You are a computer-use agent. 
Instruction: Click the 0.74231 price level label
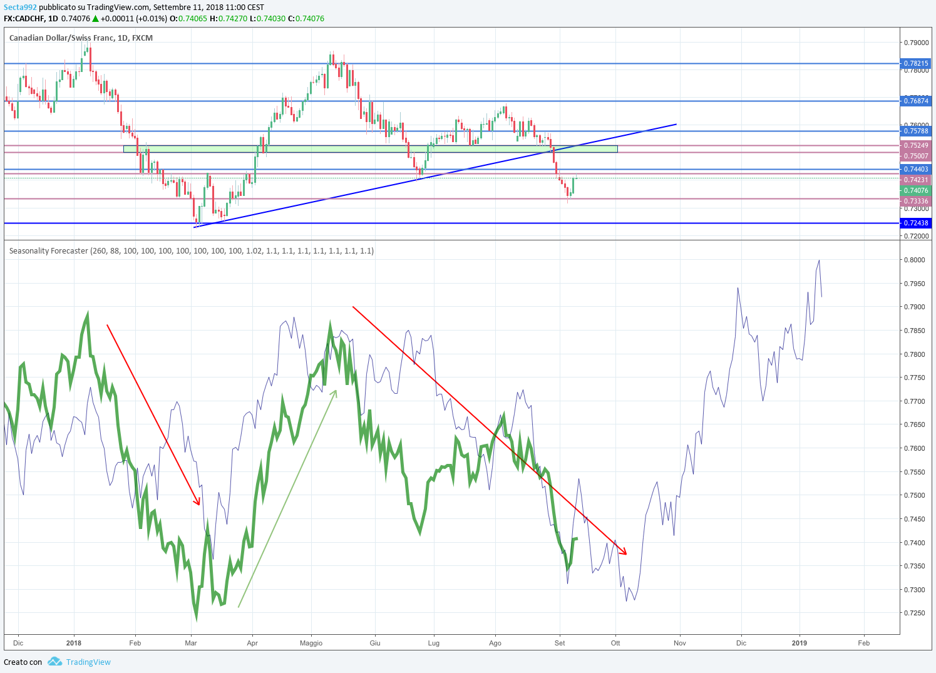click(916, 180)
